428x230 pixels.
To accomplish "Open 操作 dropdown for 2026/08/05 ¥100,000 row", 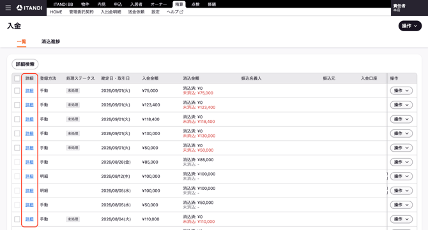I will pos(401,190).
